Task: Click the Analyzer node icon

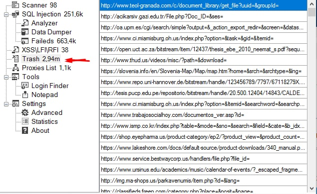Action: [x=25, y=23]
